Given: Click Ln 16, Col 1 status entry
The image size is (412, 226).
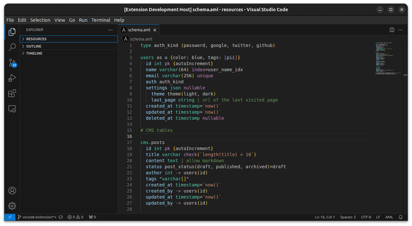Looking at the screenshot, I should (325, 217).
